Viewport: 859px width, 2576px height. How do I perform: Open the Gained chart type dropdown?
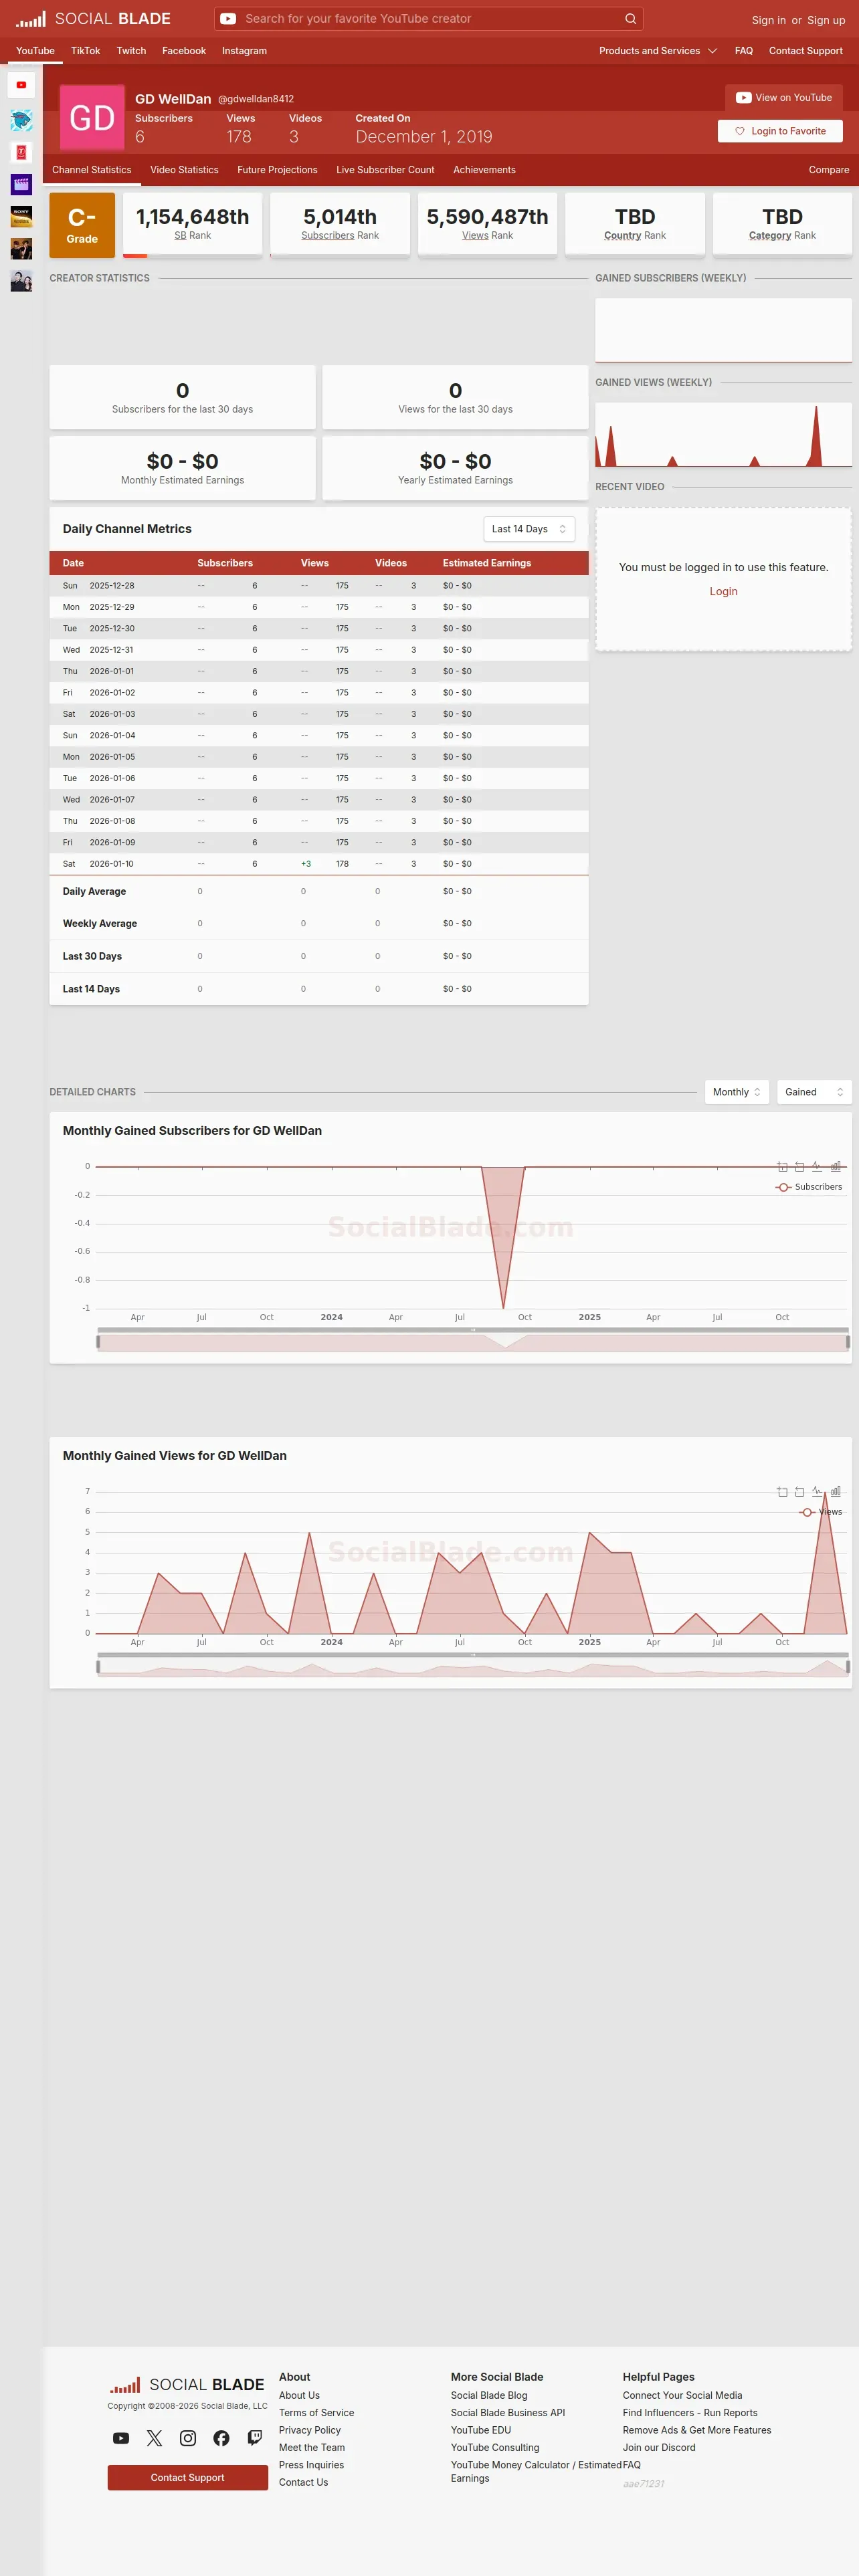814,1092
